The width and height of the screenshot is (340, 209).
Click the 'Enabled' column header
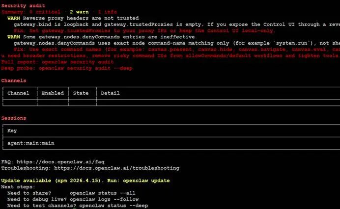coord(53,93)
